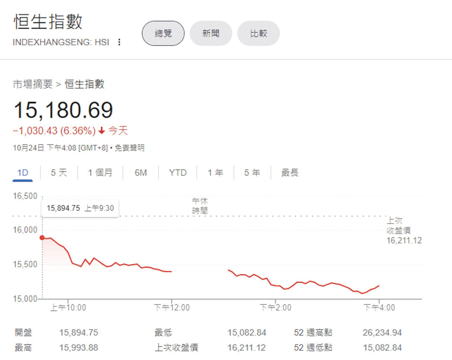The image size is (452, 360).
Task: Click the 15,500 y-axis label
Action: 25,264
